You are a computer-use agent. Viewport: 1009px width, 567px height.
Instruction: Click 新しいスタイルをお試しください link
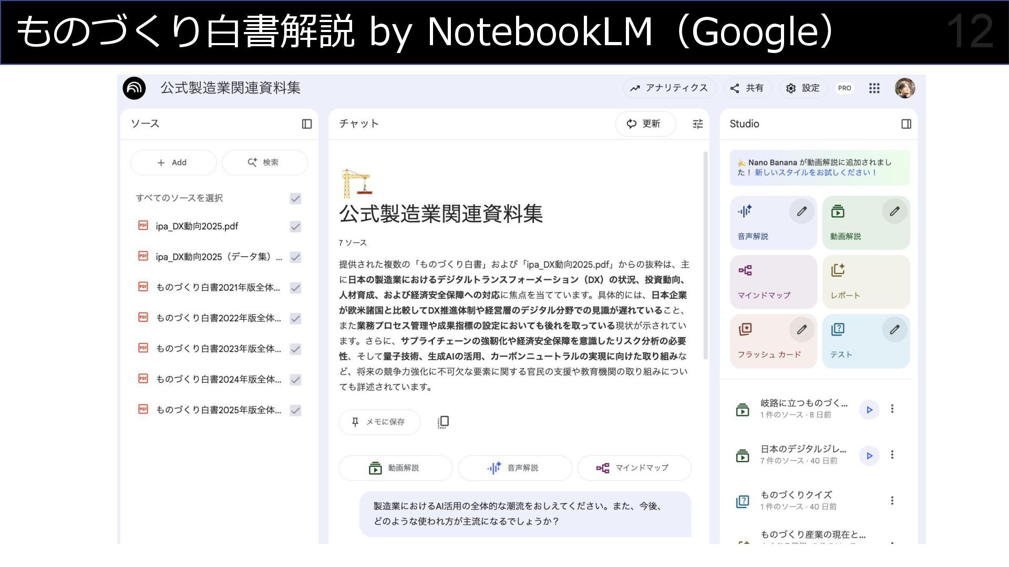[815, 173]
